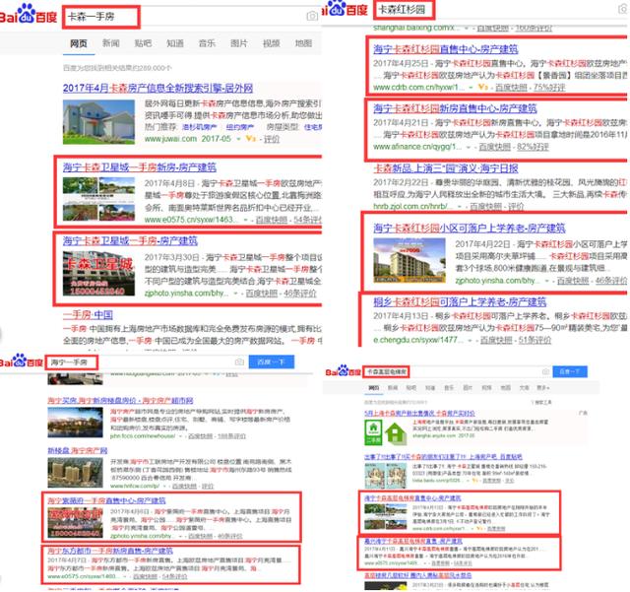Click Baidu logo beside 海宁一手房 search box
630x592 pixels.
22,362
